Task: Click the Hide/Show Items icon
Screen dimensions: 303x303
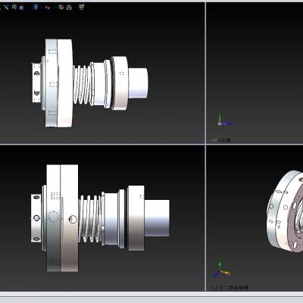Action: click(x=48, y=8)
